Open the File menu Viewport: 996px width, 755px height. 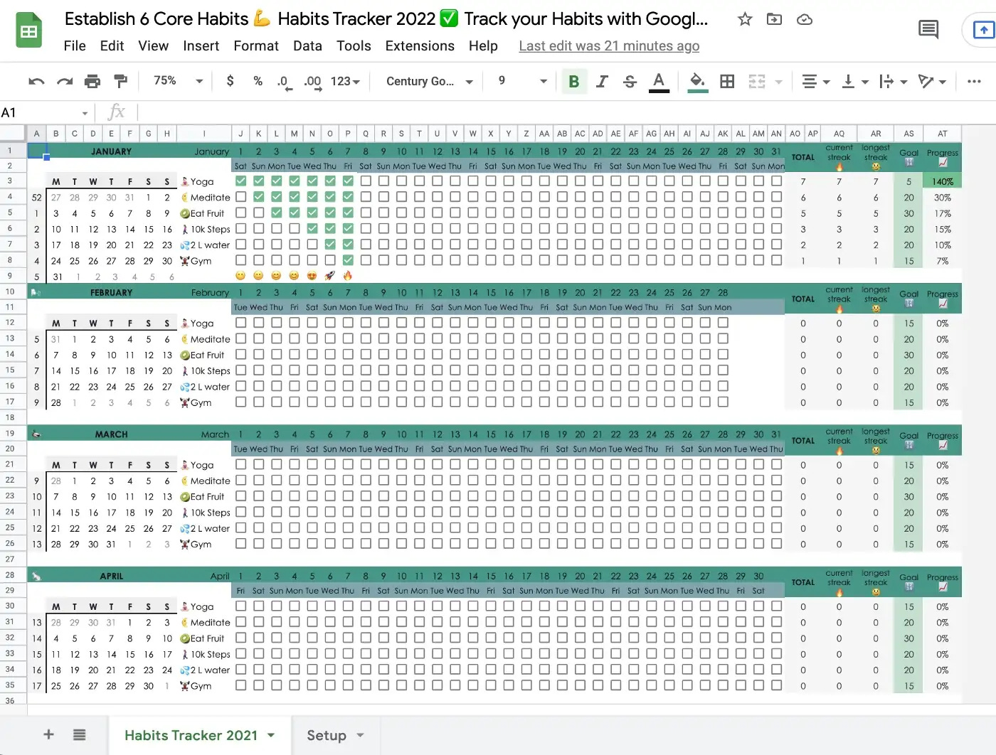point(75,45)
